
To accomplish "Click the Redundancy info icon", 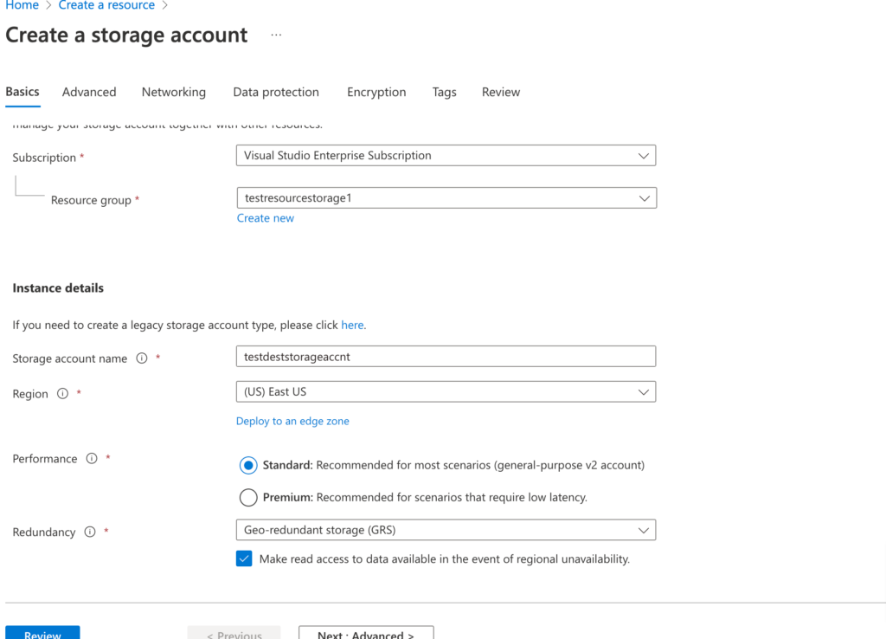I will pyautogui.click(x=89, y=532).
